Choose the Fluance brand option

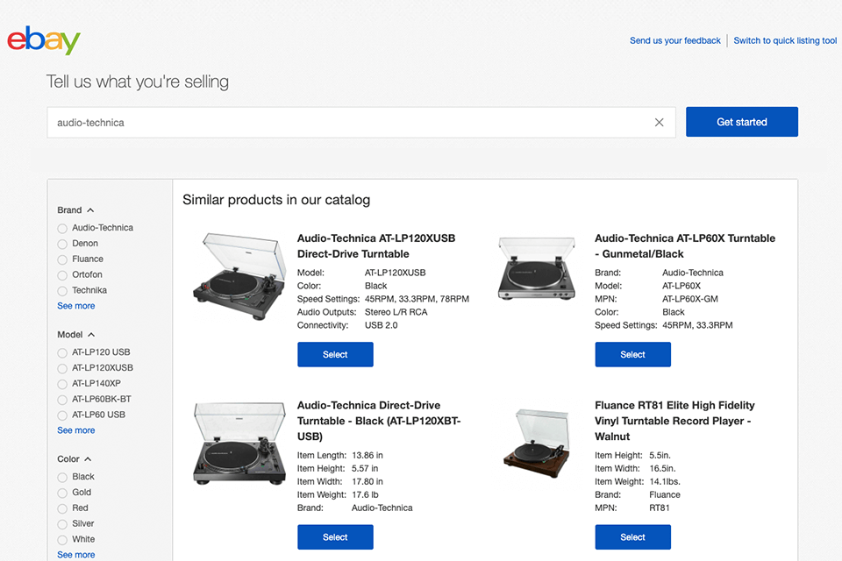coord(62,259)
